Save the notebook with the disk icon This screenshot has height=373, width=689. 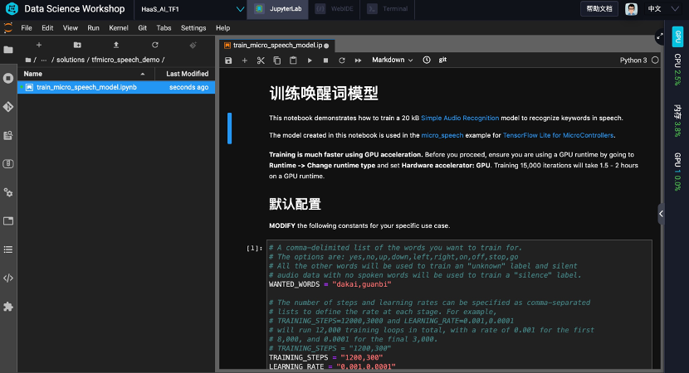(x=228, y=61)
